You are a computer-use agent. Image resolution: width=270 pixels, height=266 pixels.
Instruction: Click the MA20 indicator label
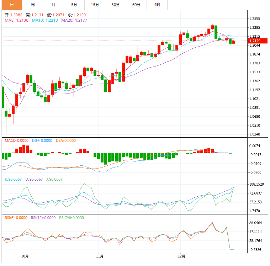point(74,21)
